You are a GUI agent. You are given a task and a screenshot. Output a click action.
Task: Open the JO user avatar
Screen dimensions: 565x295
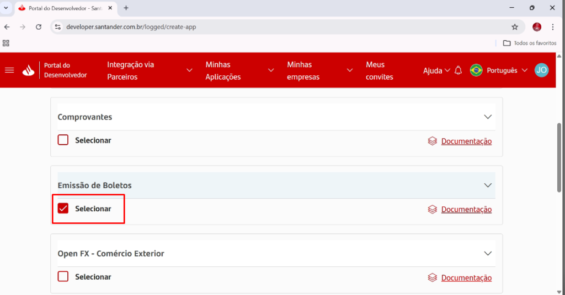point(541,70)
